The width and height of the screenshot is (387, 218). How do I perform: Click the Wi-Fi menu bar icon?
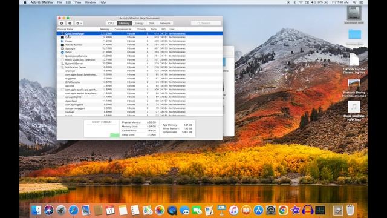point(301,2)
